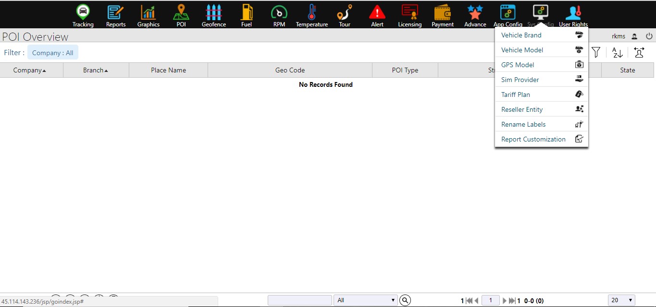
Task: Click the search text input field
Action: click(299, 300)
